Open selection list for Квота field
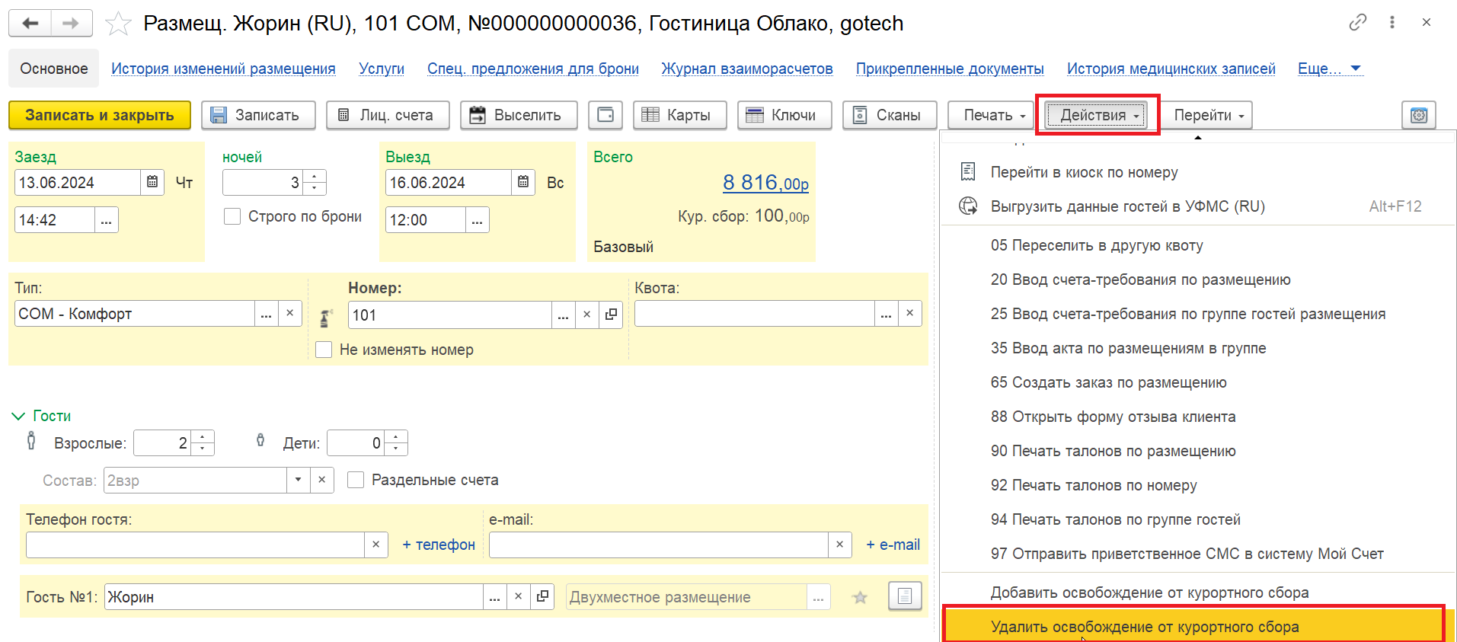The height and width of the screenshot is (642, 1457). click(886, 314)
